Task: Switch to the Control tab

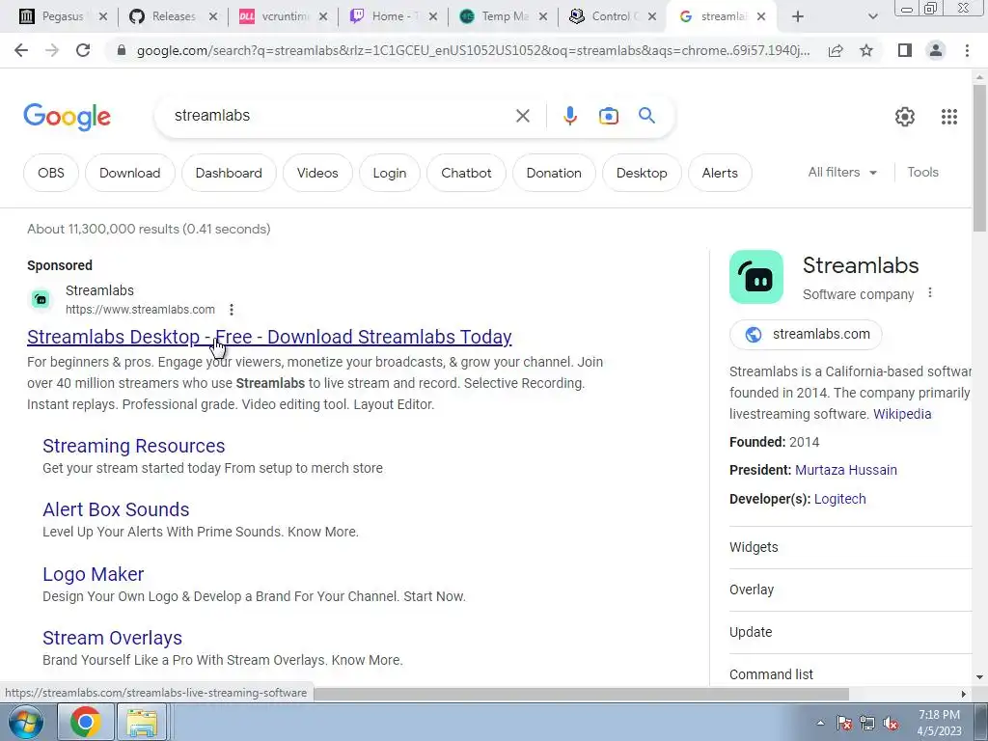Action: [x=613, y=16]
